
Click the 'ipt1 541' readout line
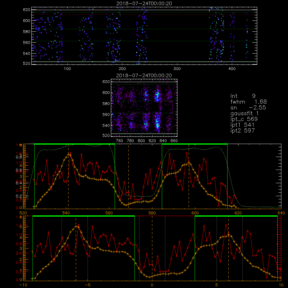242,125
